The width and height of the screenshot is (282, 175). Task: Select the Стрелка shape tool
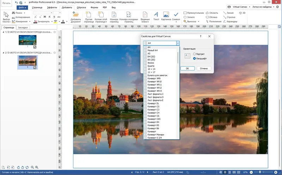tap(229, 17)
